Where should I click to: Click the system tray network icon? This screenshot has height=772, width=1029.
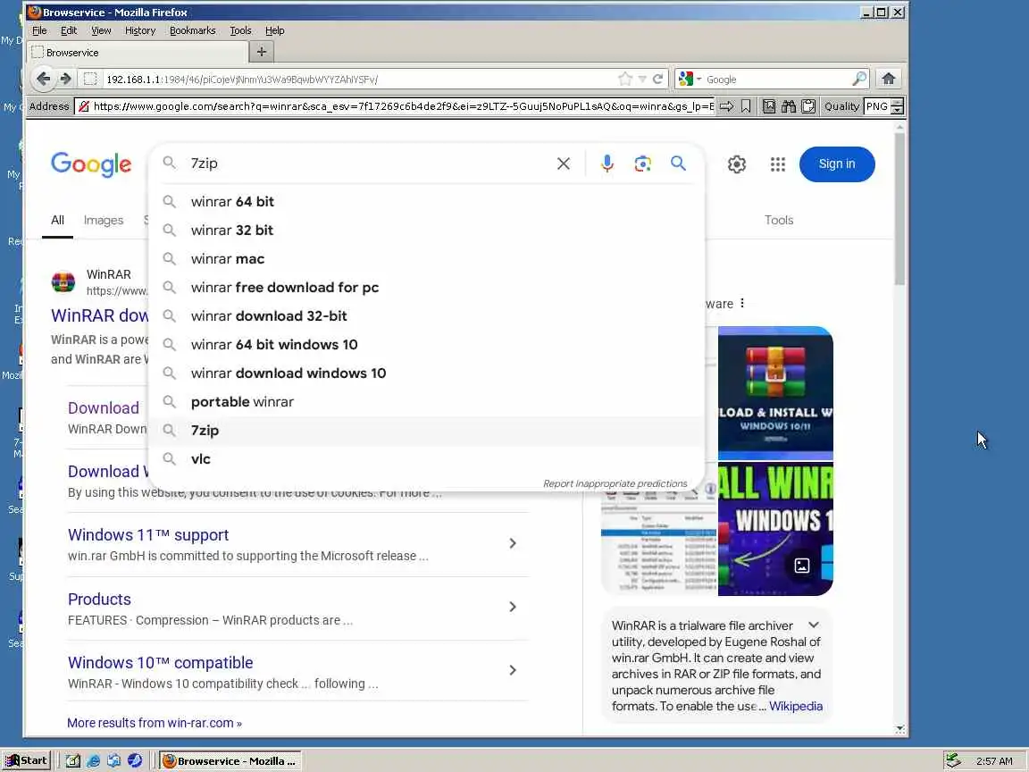[953, 761]
